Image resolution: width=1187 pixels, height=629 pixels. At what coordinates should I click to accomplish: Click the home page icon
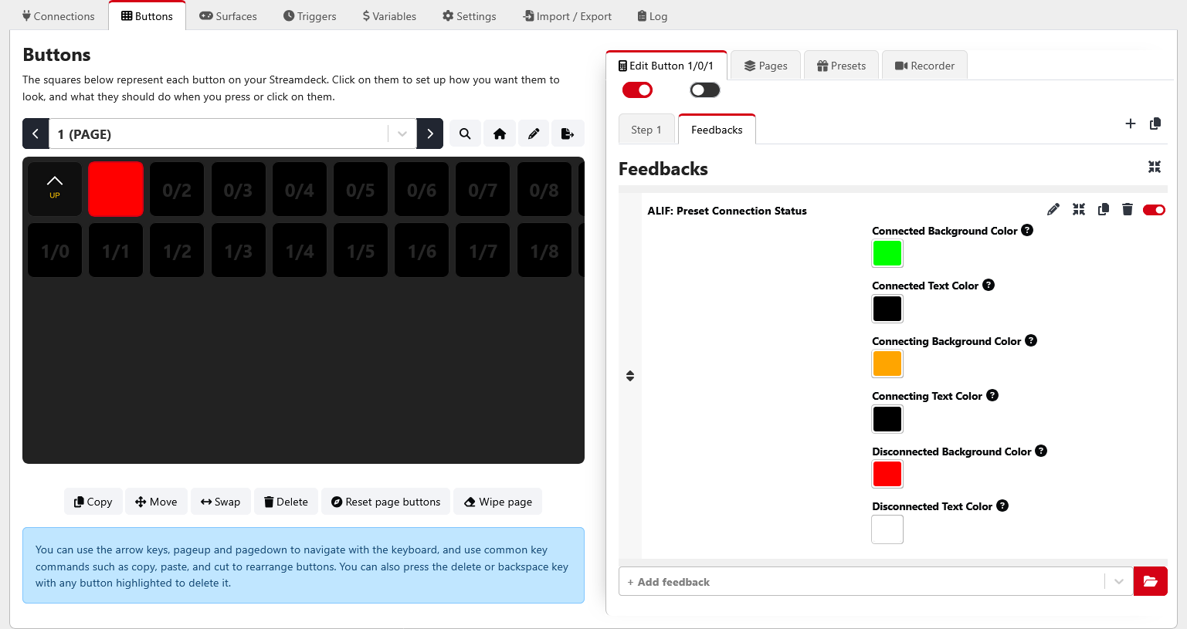click(x=500, y=134)
